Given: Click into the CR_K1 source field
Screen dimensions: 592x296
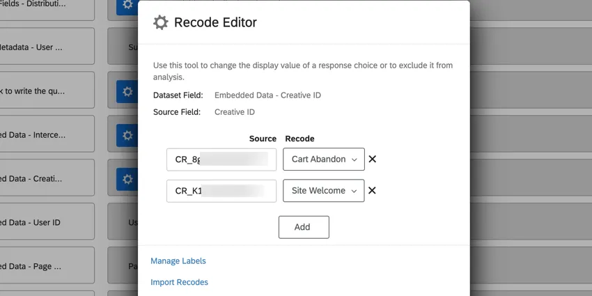Looking at the screenshot, I should tap(221, 191).
